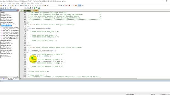Click the Paste toolbar icon
Screen dimensions: 170x95
click(x=13, y=6)
